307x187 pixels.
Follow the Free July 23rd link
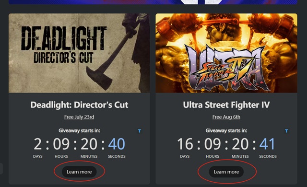click(79, 117)
